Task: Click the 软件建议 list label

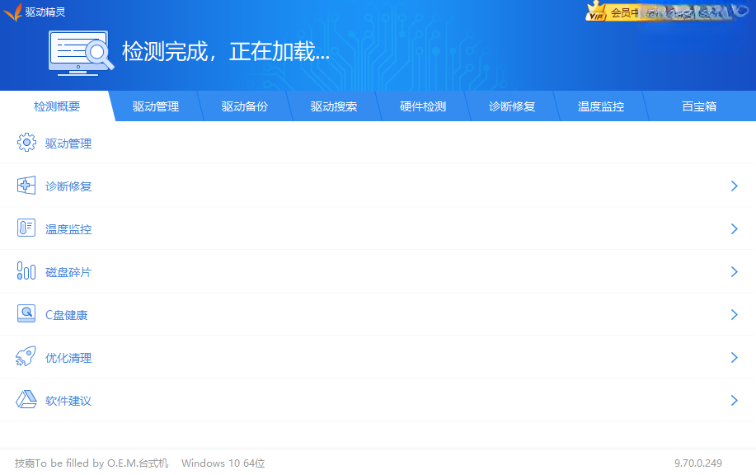Action: [x=68, y=401]
